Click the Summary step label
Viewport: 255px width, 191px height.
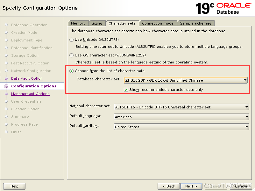(20, 117)
